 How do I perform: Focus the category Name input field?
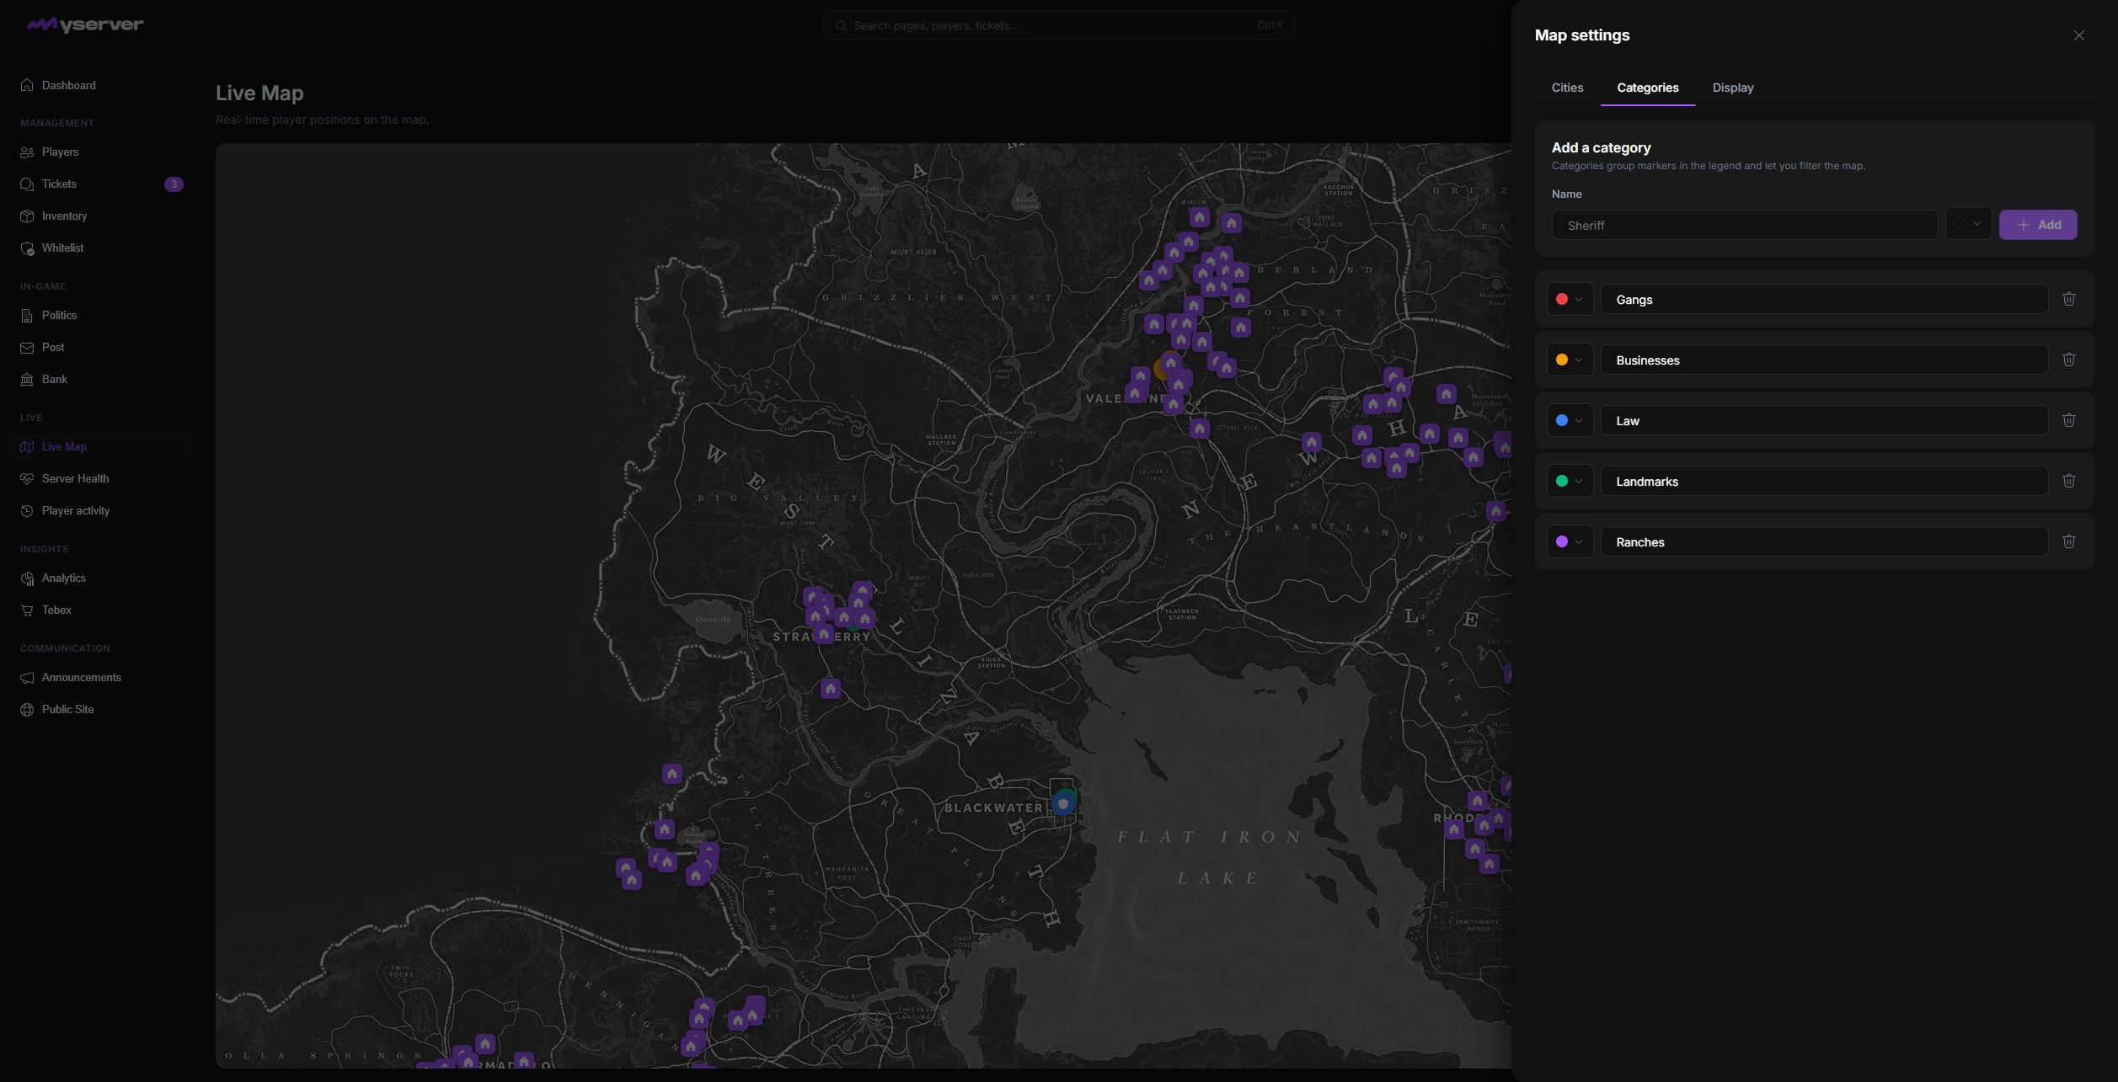click(x=1744, y=225)
